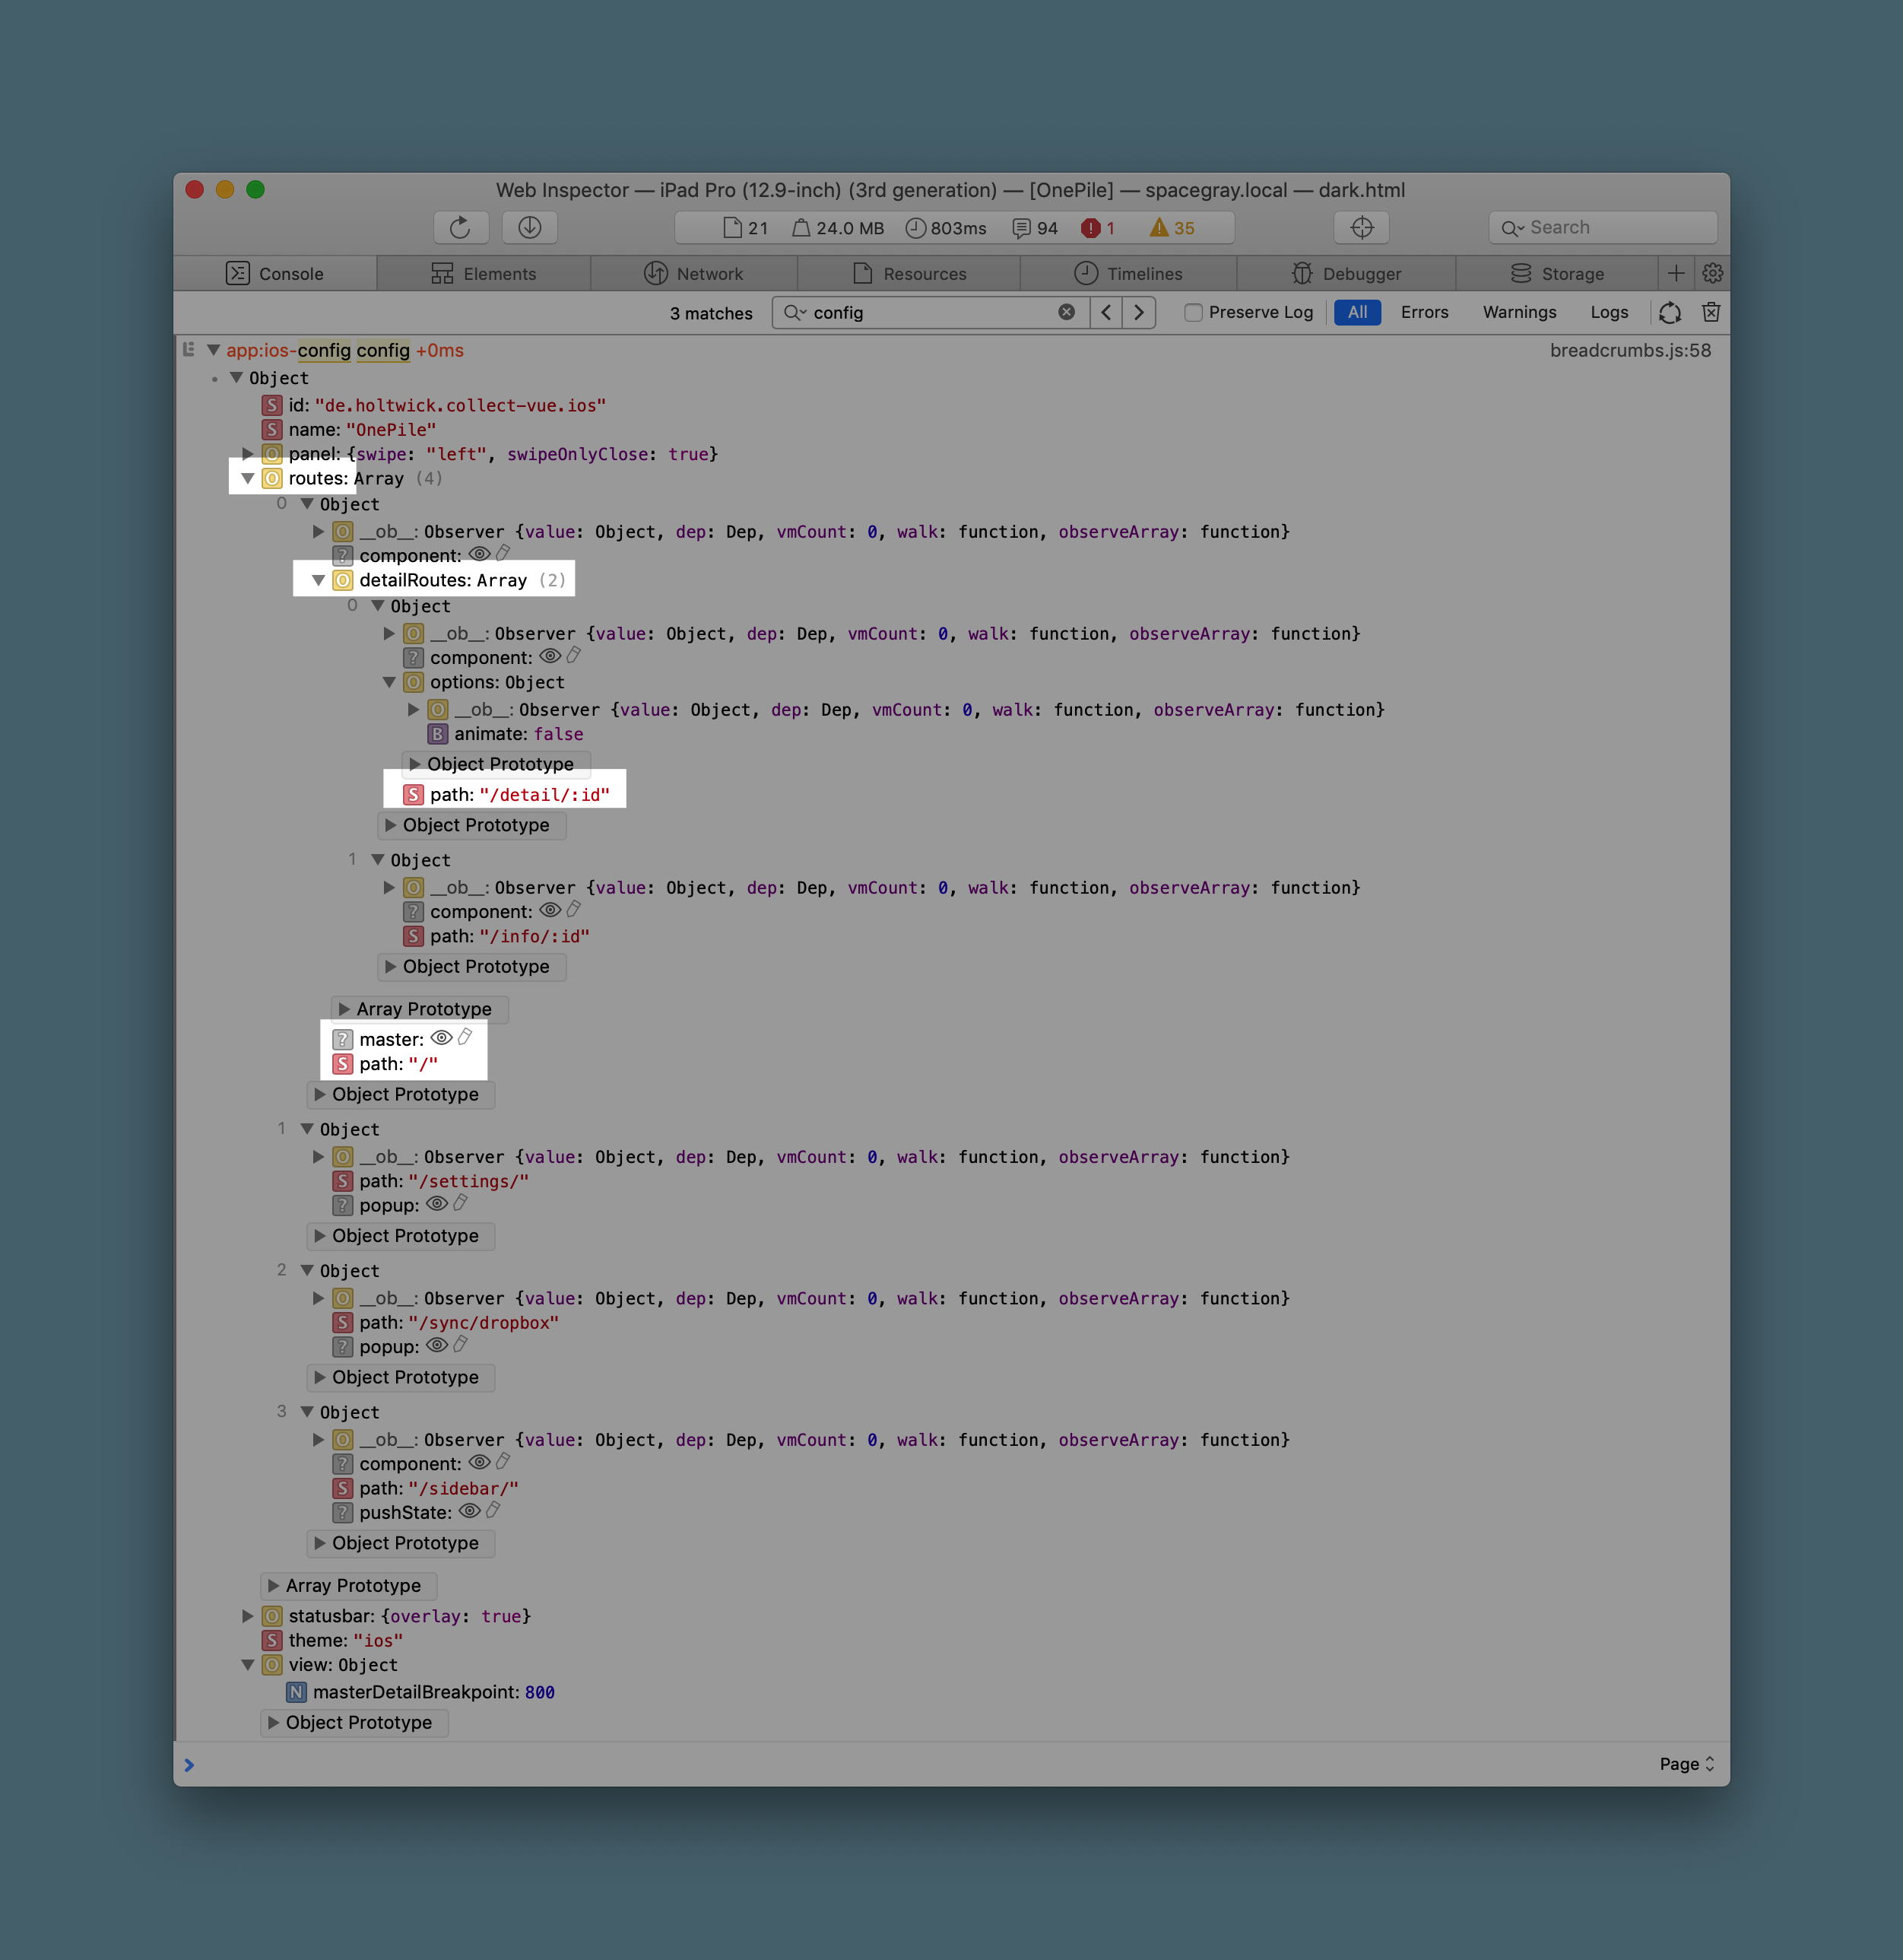Collapse the routes Array
1903x1960 pixels.
247,478
